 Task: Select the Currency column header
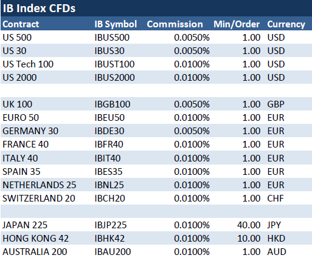pos(286,24)
